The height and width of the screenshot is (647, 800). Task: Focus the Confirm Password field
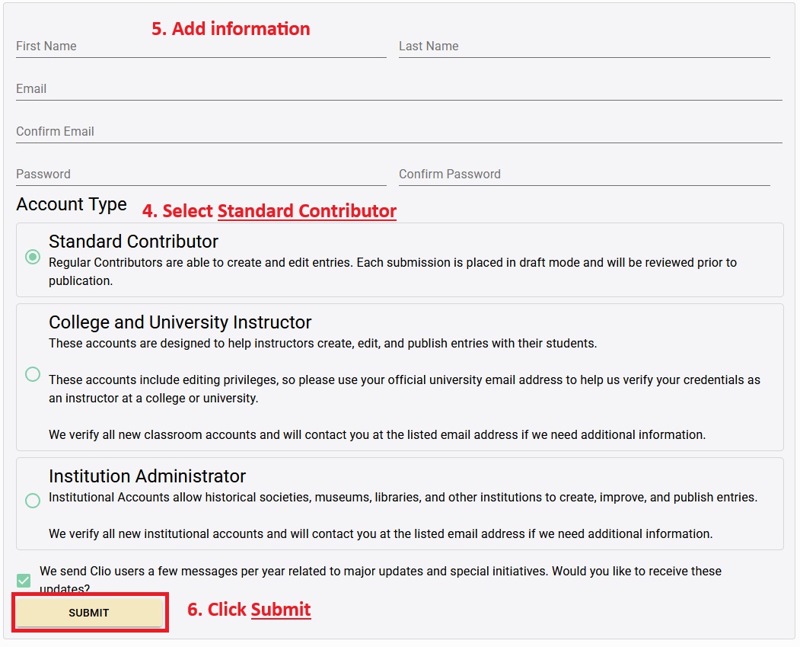click(583, 175)
